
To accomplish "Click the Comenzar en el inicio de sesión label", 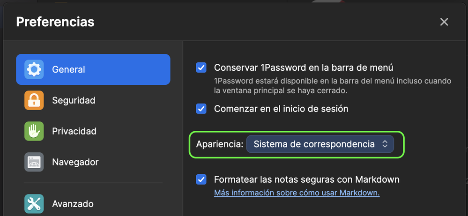I will point(281,109).
